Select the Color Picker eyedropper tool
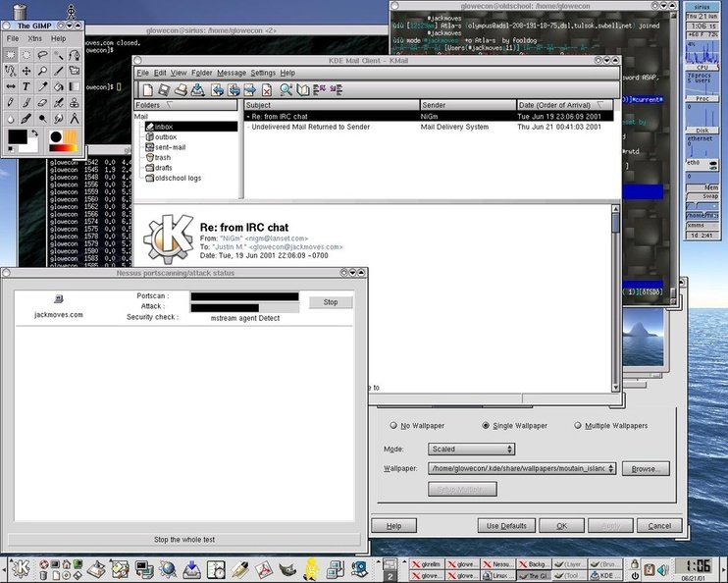Image resolution: width=728 pixels, height=583 pixels. coord(42,86)
